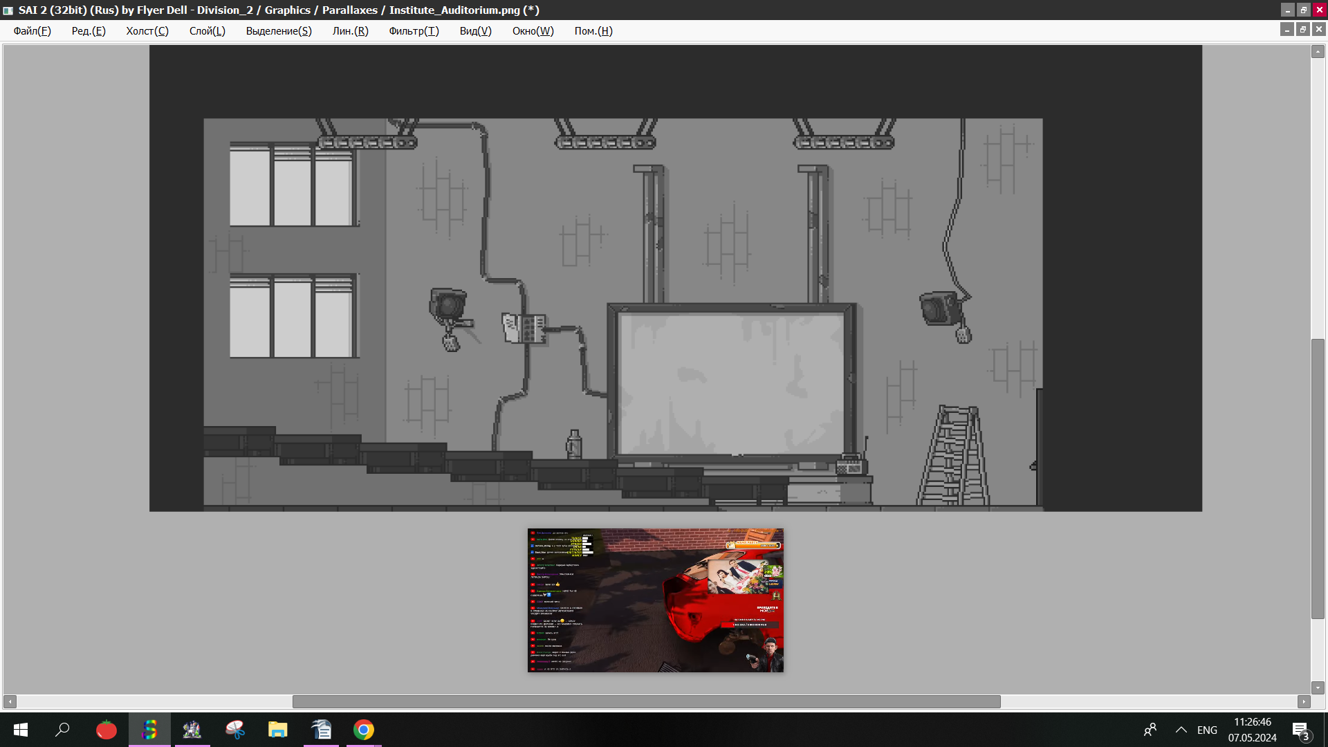The width and height of the screenshot is (1328, 747).
Task: Open the Файл menu
Action: 32,31
